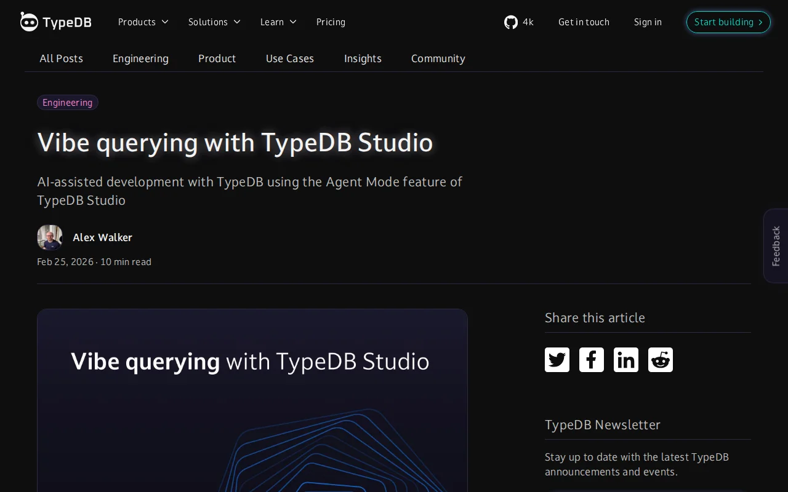Image resolution: width=788 pixels, height=492 pixels.
Task: Click the Alex Walker author name
Action: [102, 237]
